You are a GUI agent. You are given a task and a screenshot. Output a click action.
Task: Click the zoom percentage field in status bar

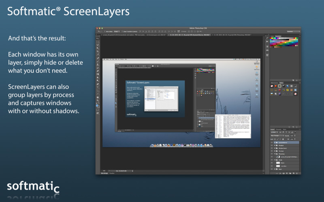(104, 170)
